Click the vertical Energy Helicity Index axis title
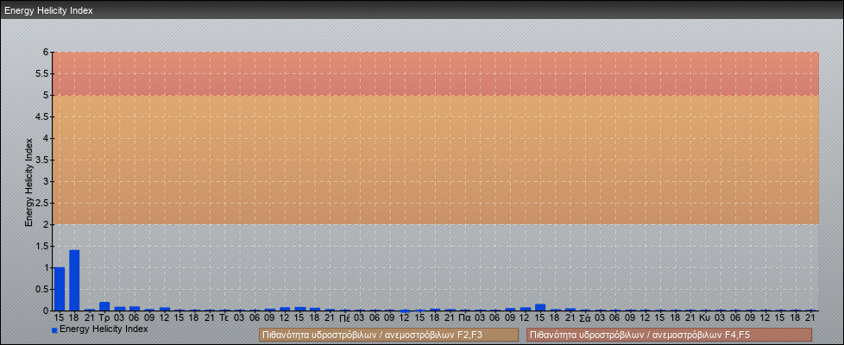Screen dimensions: 844x345 (29, 182)
